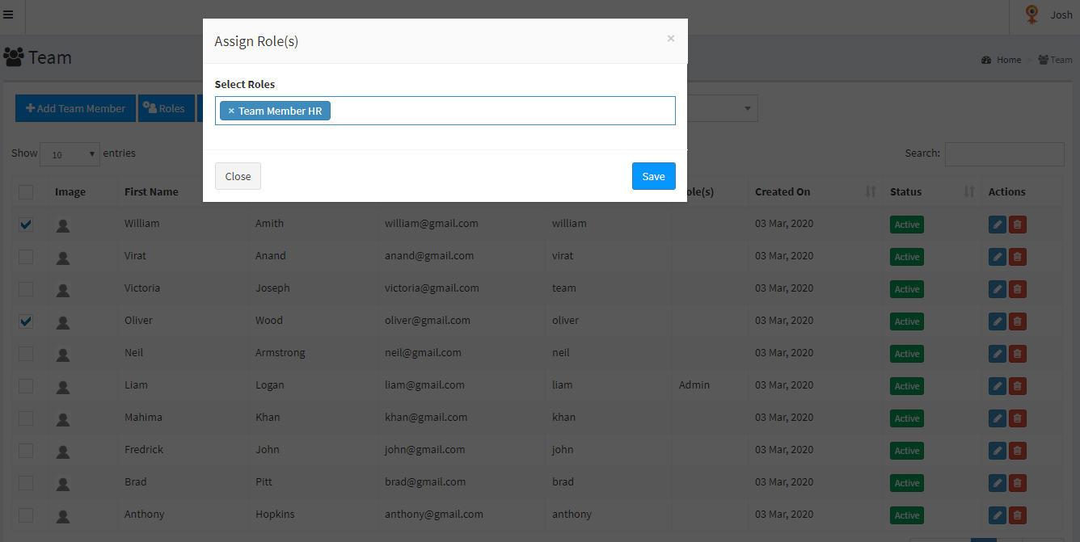Check Brad's row checkbox
The height and width of the screenshot is (542, 1080).
(x=26, y=482)
